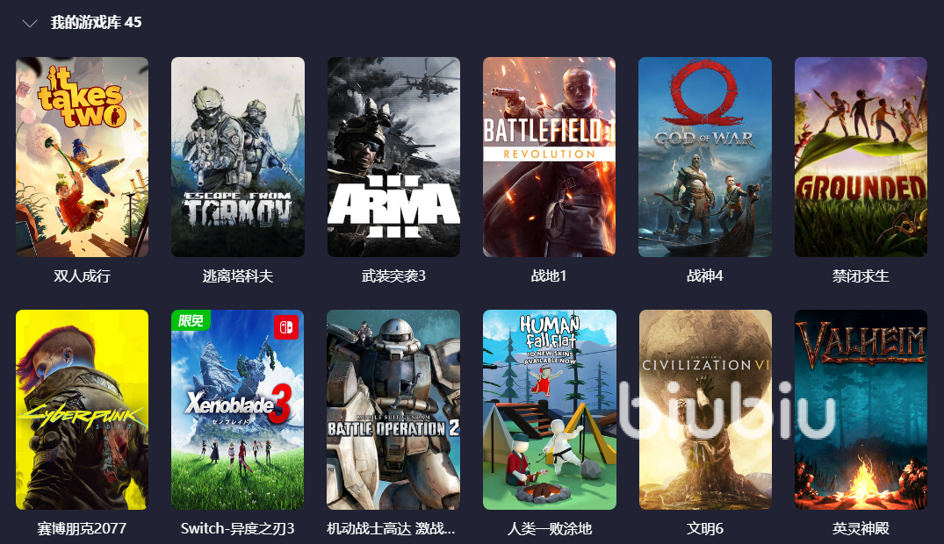
Task: Open the Cyberpunk 2077 cover
Action: tap(82, 410)
